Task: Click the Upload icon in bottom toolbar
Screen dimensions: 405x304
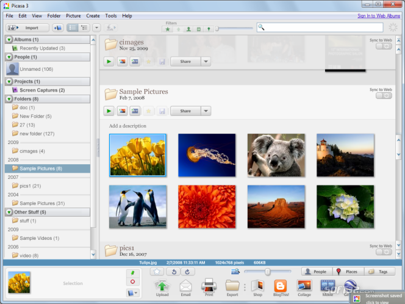Action: pyautogui.click(x=162, y=286)
